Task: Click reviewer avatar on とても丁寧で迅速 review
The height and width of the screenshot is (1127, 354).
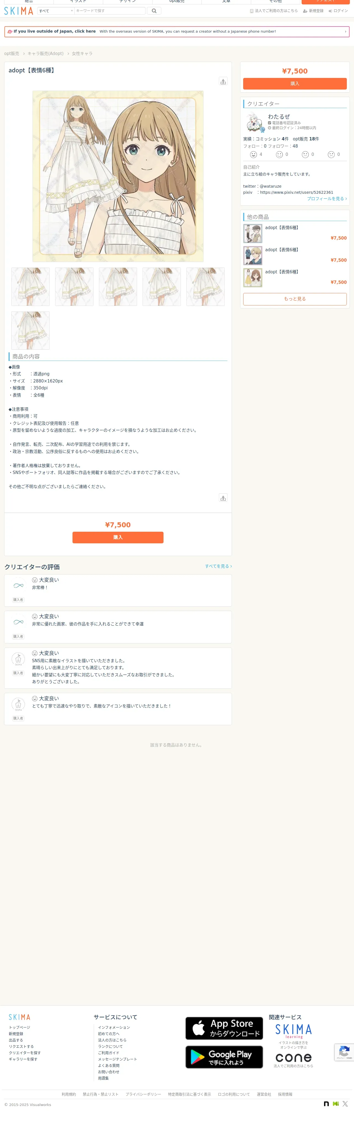Action: [18, 704]
